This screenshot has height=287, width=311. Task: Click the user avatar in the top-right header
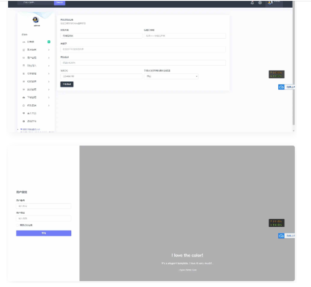point(270,3)
